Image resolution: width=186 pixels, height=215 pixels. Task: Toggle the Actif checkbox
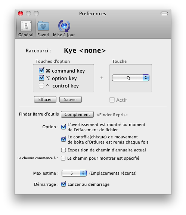pos(112,100)
